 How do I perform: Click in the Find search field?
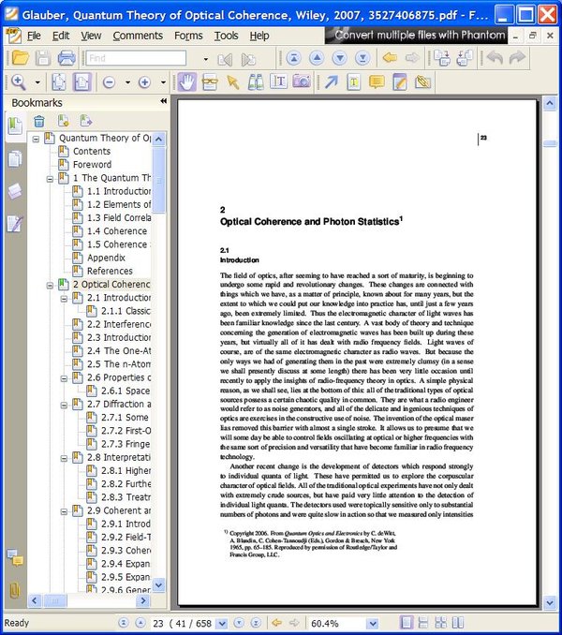point(136,58)
